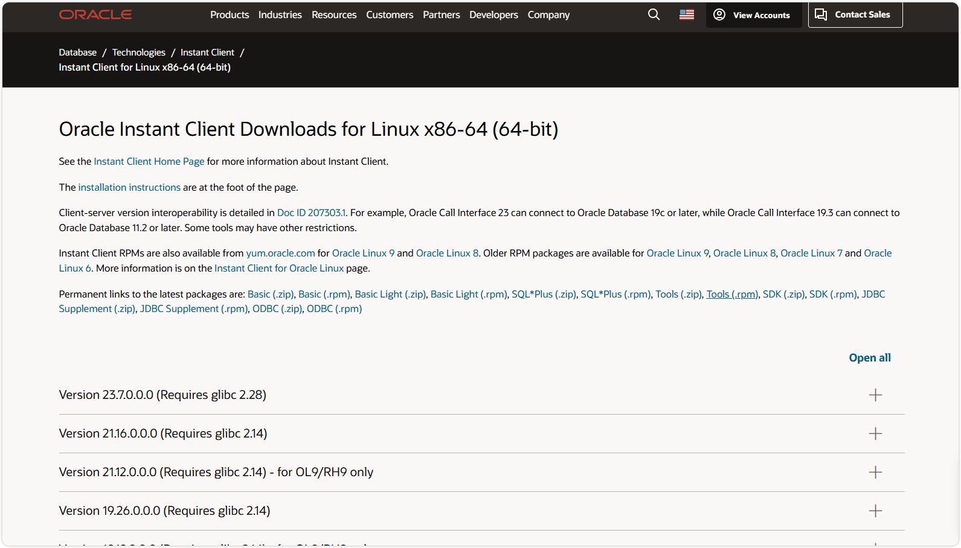Download Tools (.rpm) link
The image size is (961, 548).
point(732,294)
